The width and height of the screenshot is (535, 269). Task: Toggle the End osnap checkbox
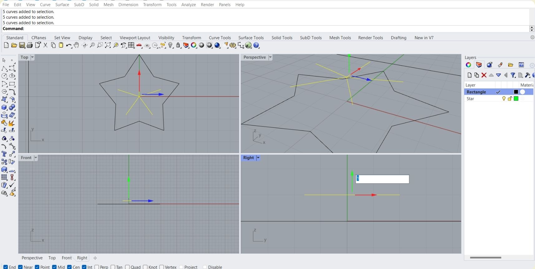pos(6,267)
